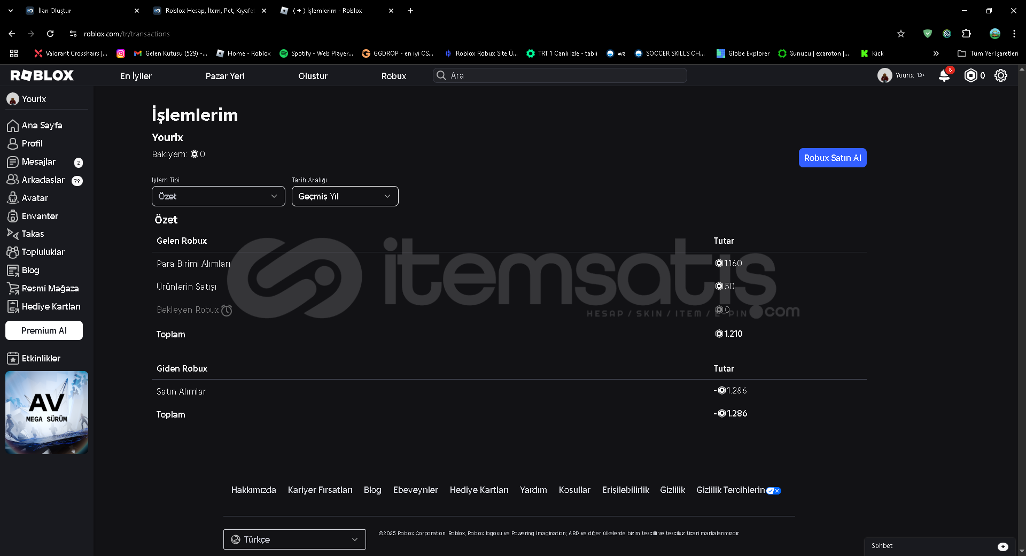Open Robux in the top navigation
Image resolution: width=1026 pixels, height=556 pixels.
[x=394, y=76]
